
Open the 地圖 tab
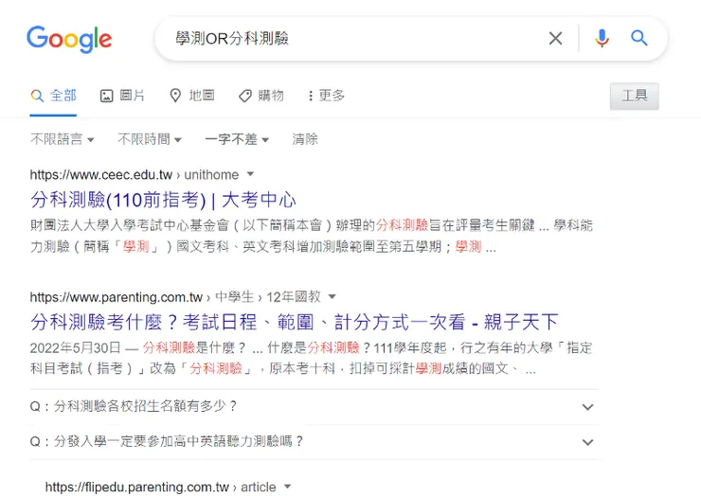click(x=191, y=96)
